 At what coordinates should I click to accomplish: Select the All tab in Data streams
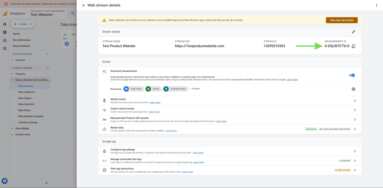click(65, 35)
